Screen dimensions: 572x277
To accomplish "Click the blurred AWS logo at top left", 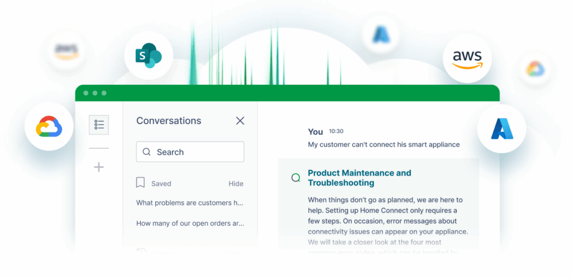I will pyautogui.click(x=67, y=51).
